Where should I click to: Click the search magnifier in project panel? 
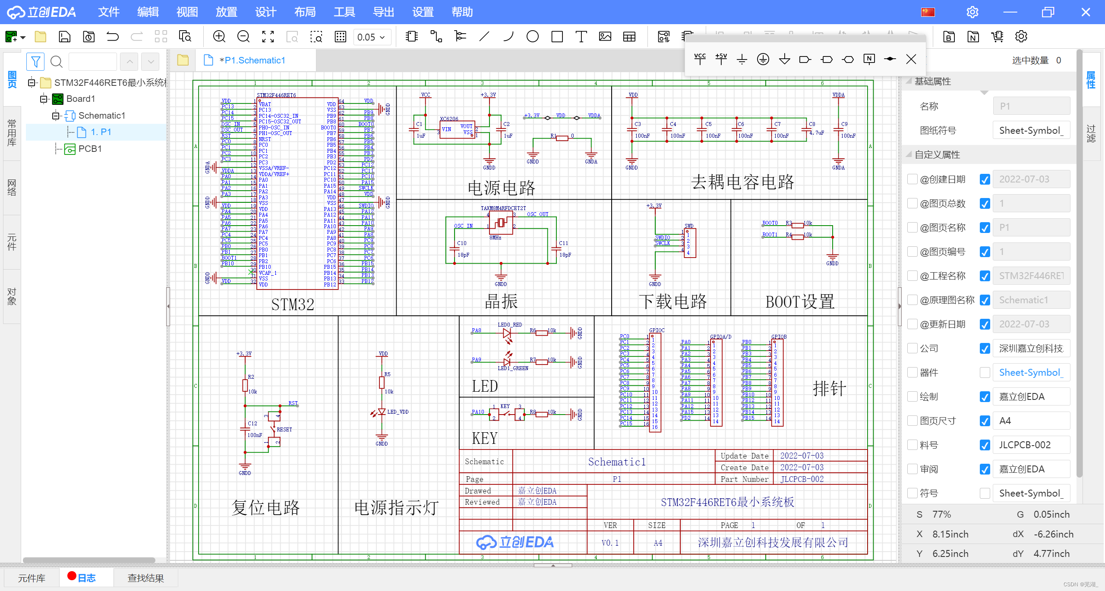(x=57, y=62)
